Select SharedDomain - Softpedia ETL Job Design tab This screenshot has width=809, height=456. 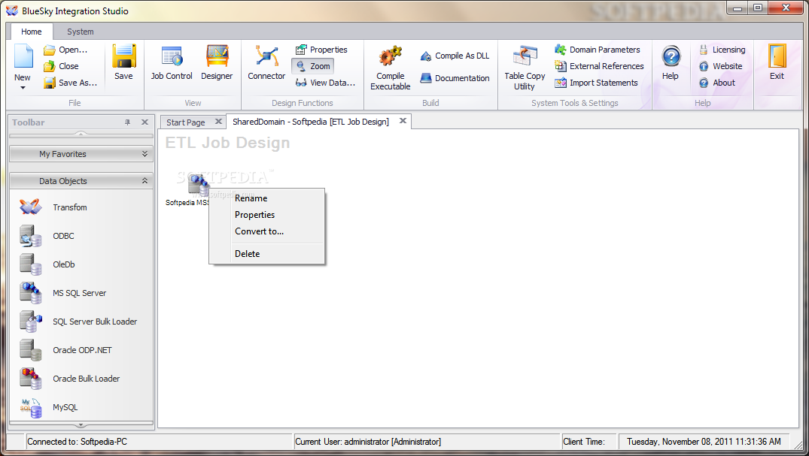click(311, 122)
